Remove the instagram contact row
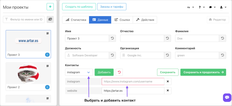The image size is (232, 106). pyautogui.click(x=168, y=82)
